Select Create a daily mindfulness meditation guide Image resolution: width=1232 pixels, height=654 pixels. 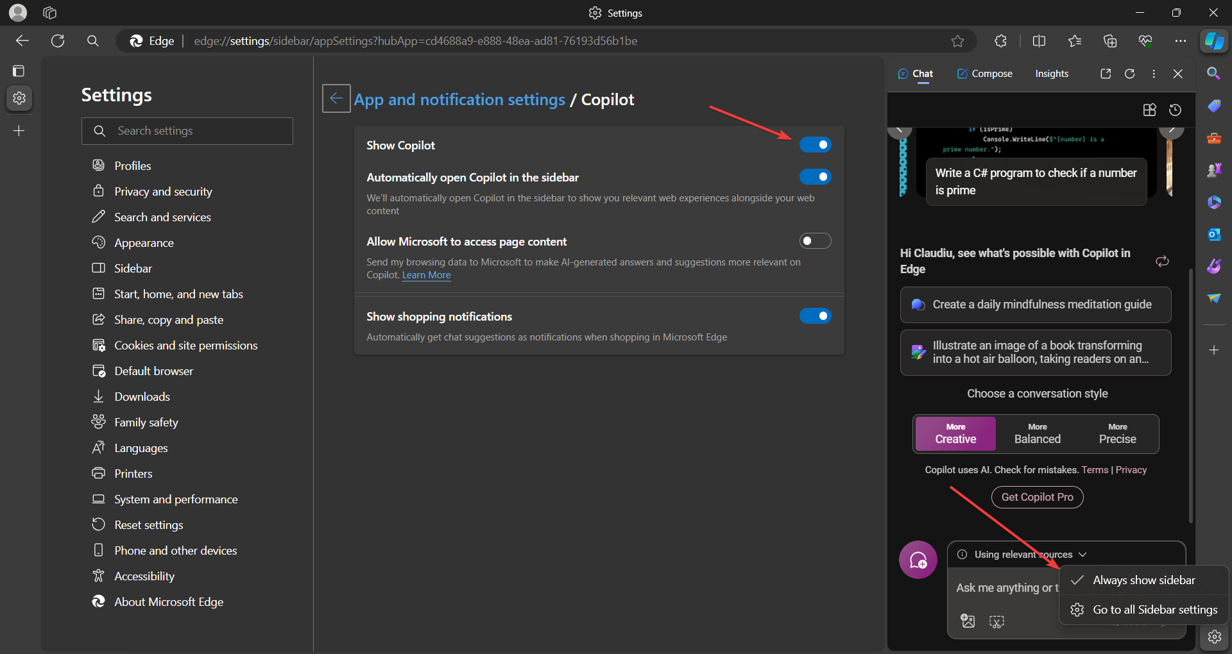pyautogui.click(x=1036, y=305)
